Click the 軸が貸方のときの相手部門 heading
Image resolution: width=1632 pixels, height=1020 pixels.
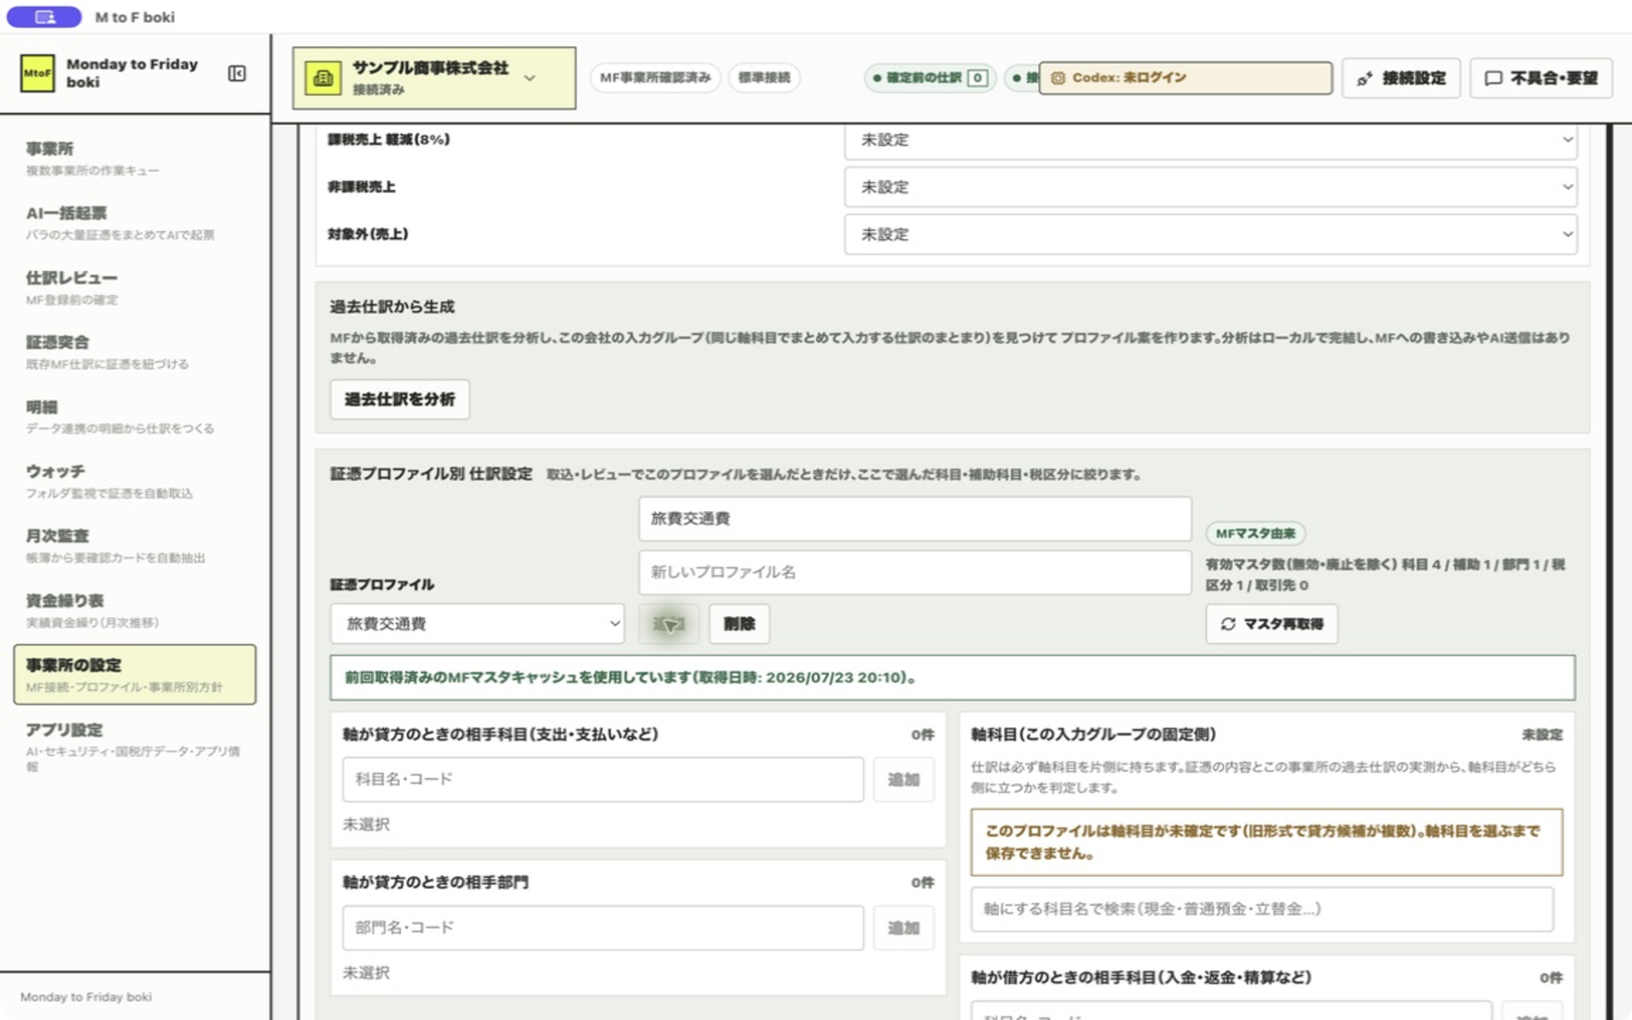pos(435,882)
